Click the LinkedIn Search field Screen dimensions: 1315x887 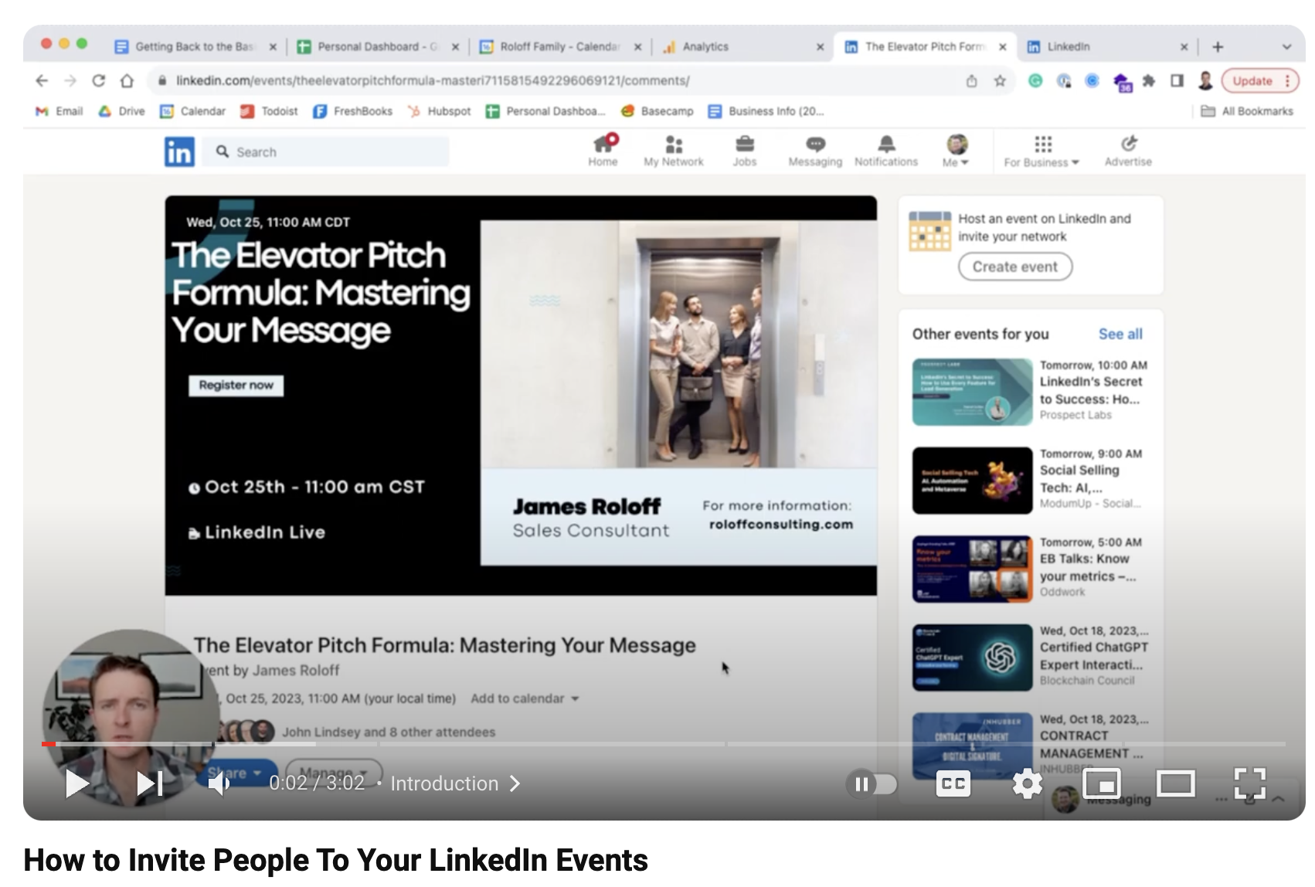[x=326, y=152]
